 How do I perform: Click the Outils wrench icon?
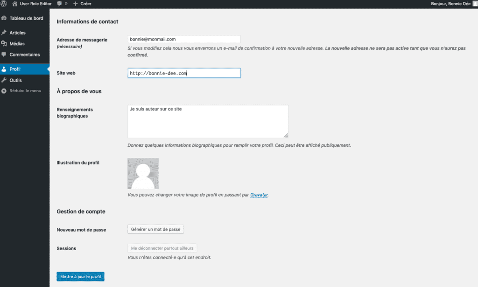point(4,80)
